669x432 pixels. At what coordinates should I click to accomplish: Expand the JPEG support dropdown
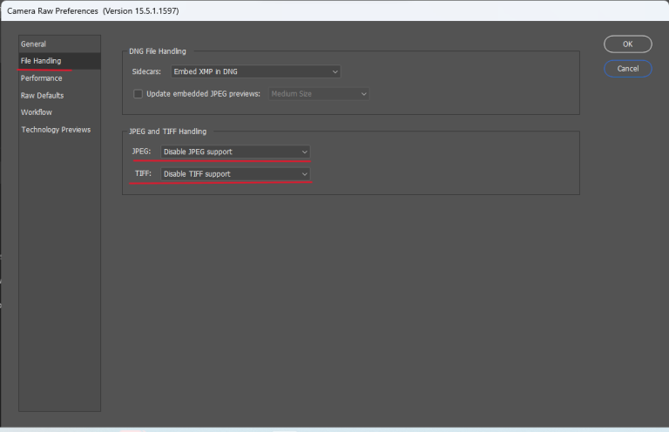tap(233, 152)
